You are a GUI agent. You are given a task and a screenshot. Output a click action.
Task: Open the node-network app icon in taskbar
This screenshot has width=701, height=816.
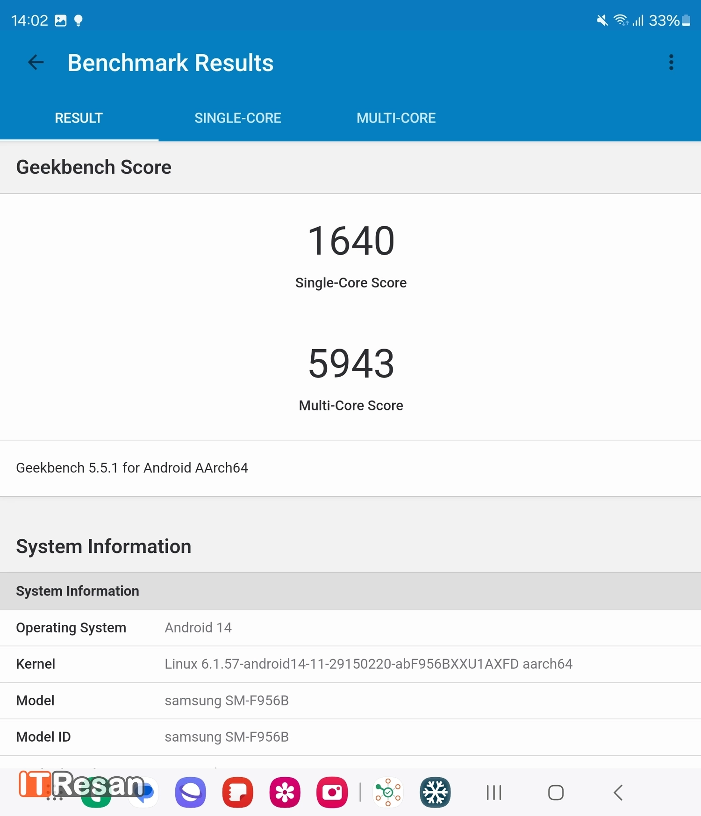(x=388, y=793)
